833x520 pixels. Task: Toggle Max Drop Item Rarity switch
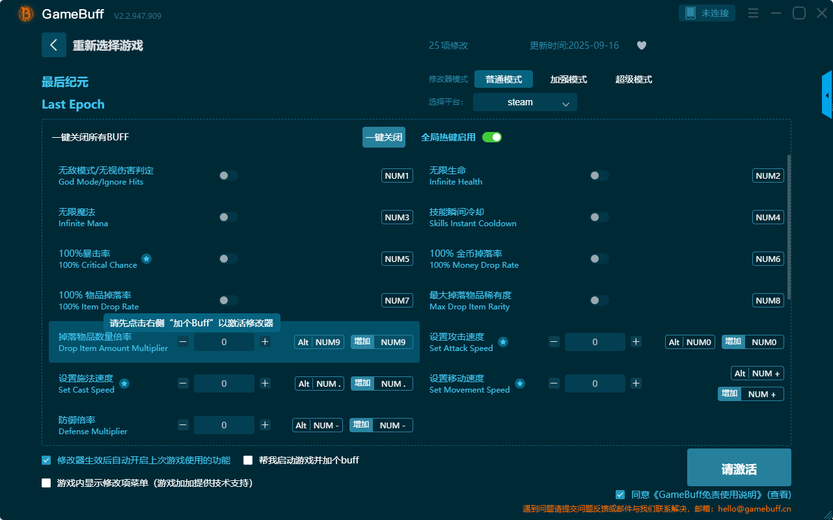point(599,300)
